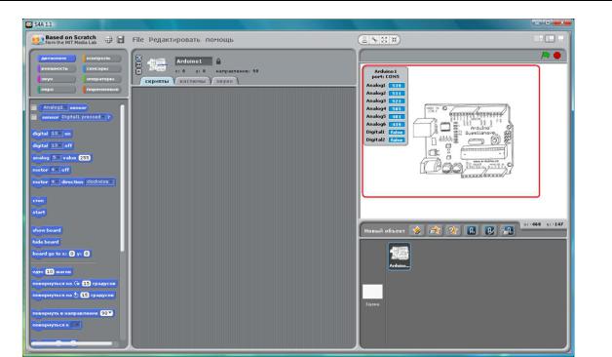This screenshot has height=357, width=612.
Task: Choose new sprite from file icon
Action: [435, 230]
